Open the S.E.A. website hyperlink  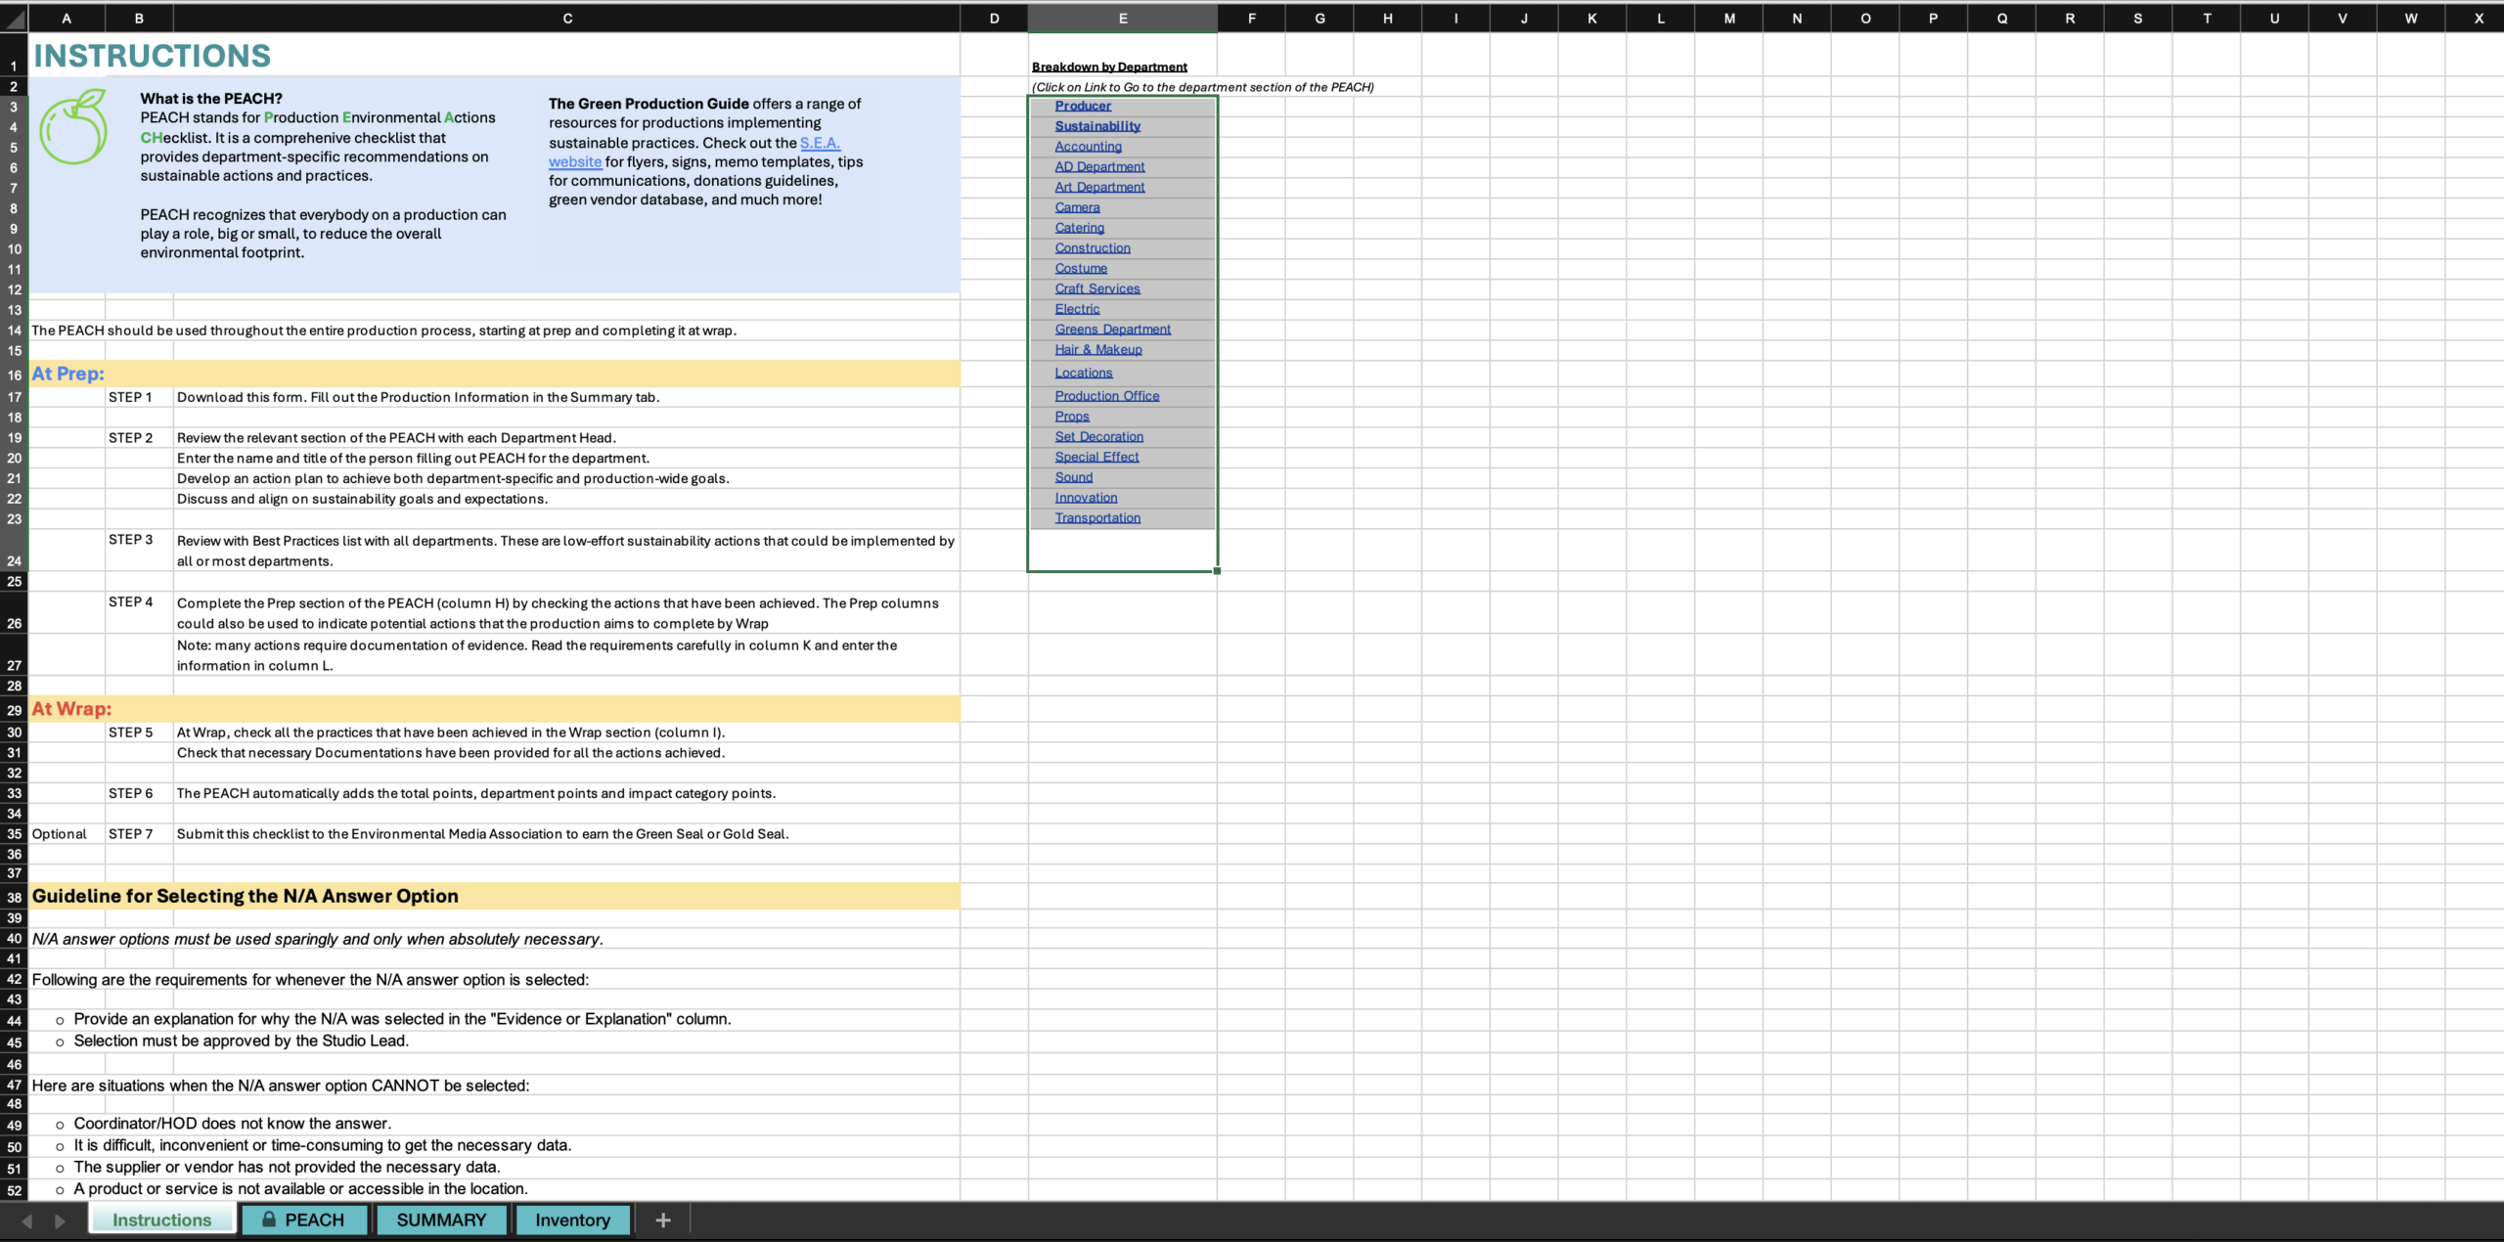pos(820,143)
